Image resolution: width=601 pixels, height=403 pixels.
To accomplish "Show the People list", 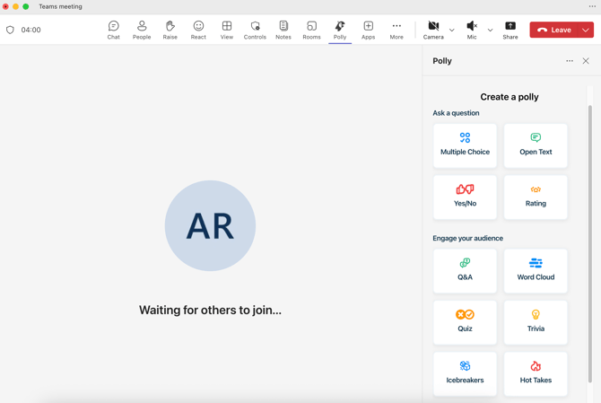I will click(x=142, y=30).
